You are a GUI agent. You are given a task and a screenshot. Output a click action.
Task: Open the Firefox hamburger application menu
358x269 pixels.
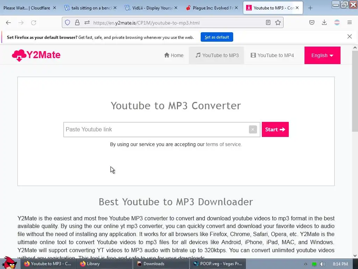[x=349, y=22]
